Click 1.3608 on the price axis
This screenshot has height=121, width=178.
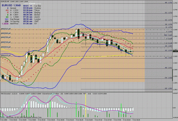tap(175, 70)
